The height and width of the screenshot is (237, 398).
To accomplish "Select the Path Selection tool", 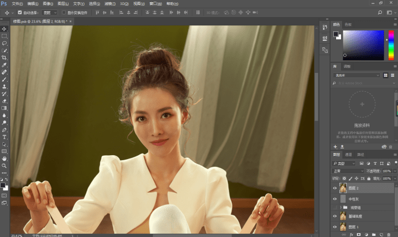I will click(x=4, y=144).
